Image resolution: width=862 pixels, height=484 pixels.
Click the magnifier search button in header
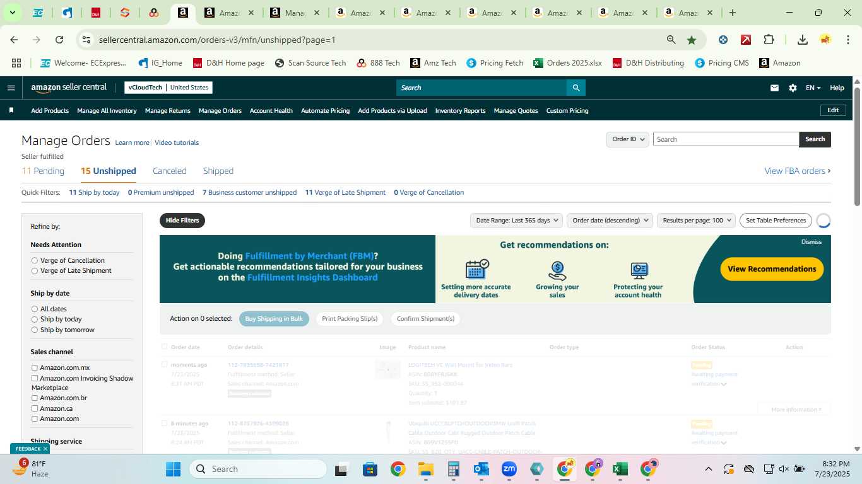576,88
